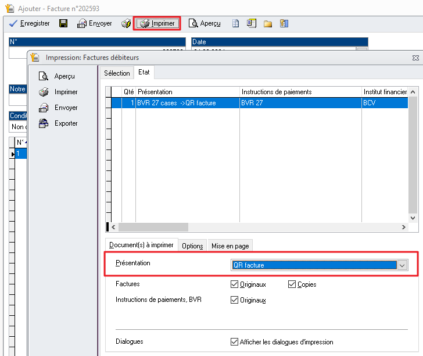Click the Instructions de paiements column header
The image size is (423, 356).
[x=300, y=92]
